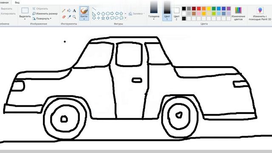This screenshot has height=153, width=272.
Task: Choose the Six-point star shape
Action: [x=108, y=18]
